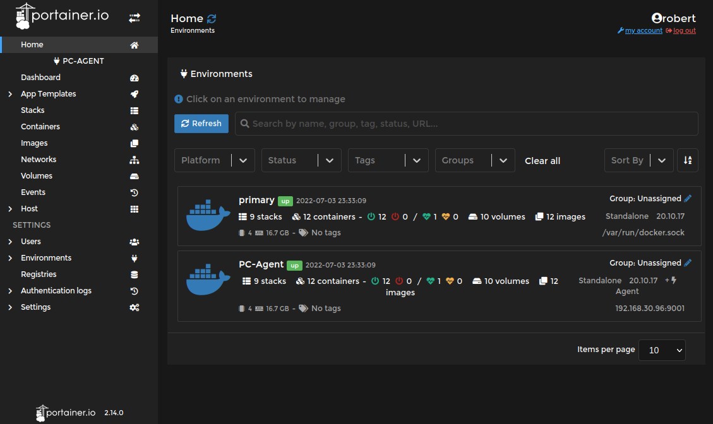Open the Status filter dropdown
The width and height of the screenshot is (713, 424).
[x=301, y=160]
